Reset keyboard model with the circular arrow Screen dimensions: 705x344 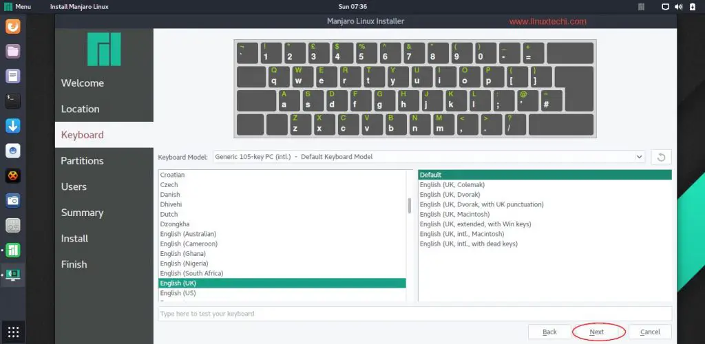coord(661,157)
